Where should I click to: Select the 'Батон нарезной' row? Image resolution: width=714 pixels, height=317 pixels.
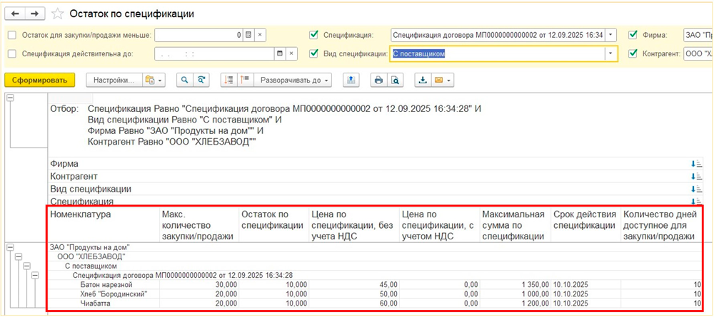coord(104,284)
